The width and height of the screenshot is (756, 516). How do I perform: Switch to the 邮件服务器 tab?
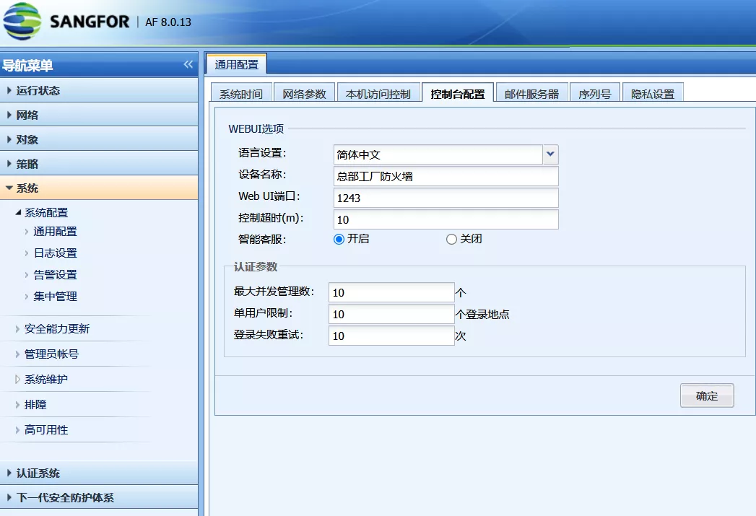pos(531,94)
